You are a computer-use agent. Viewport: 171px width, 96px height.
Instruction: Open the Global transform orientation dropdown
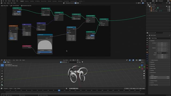(x=67, y=60)
